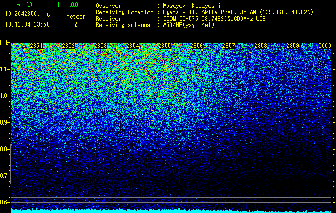Click the 2359 time marker
336x213 pixels.
pos(293,46)
